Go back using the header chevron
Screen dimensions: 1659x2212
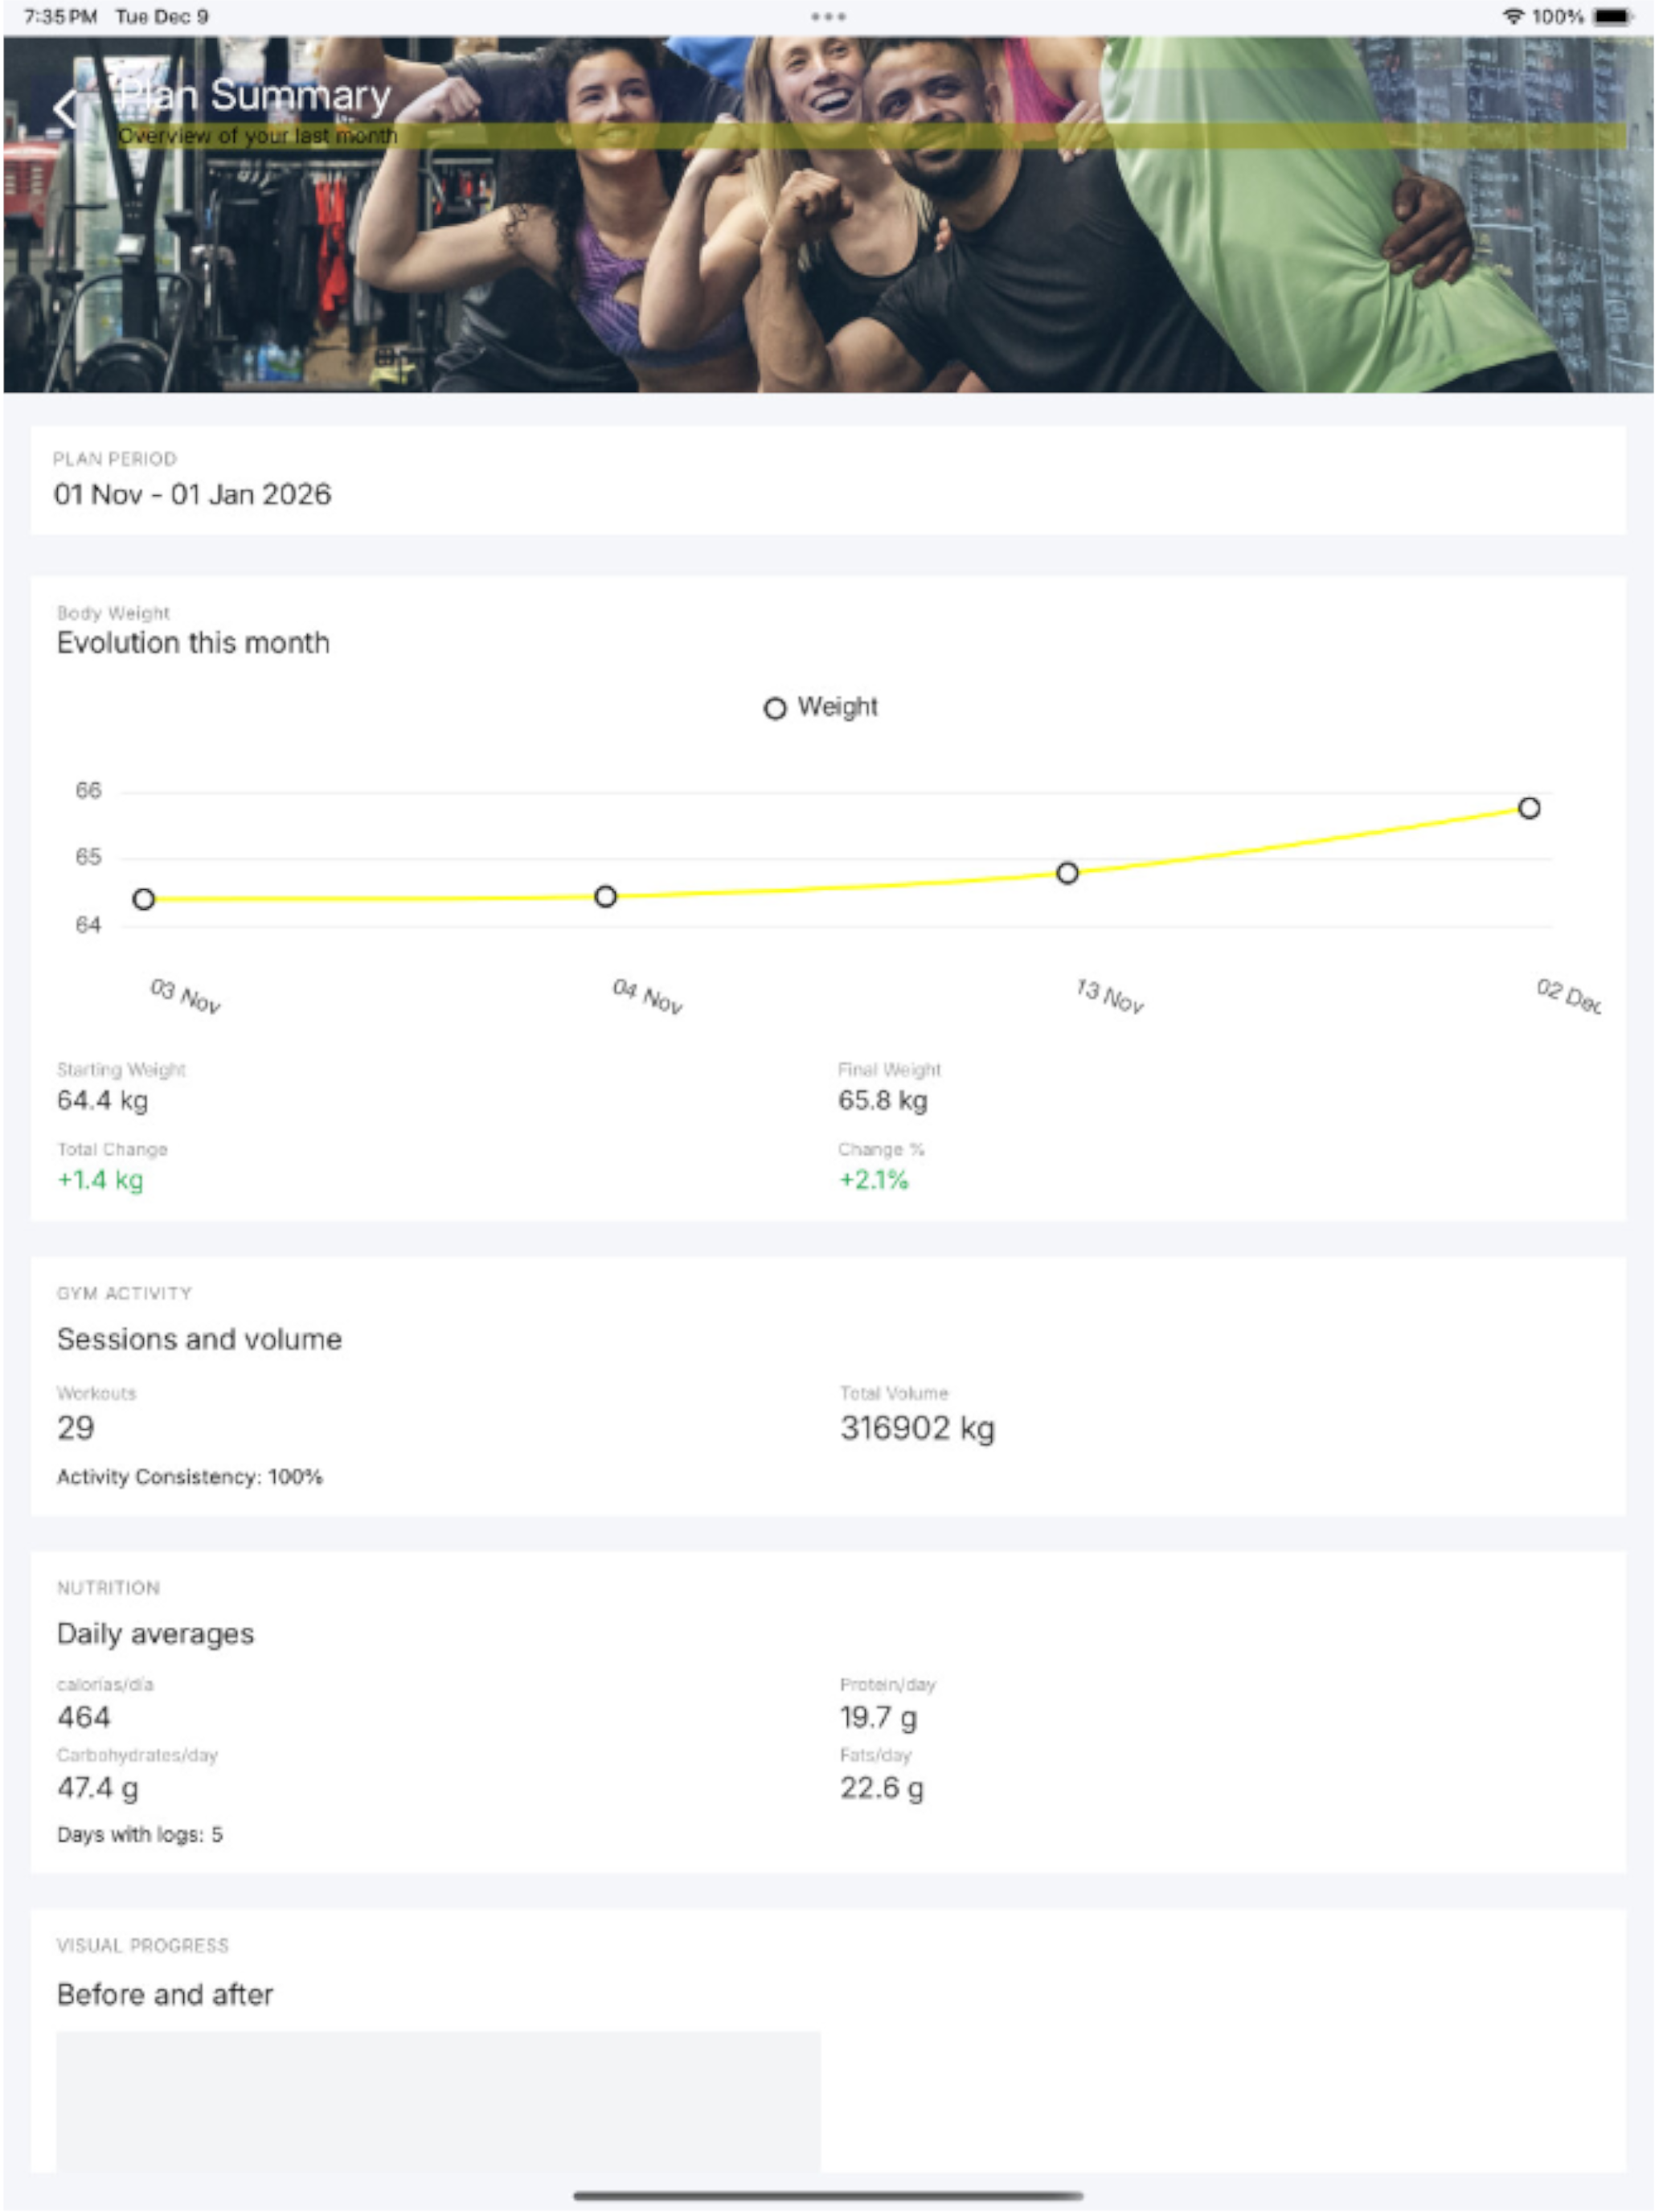pos(66,108)
